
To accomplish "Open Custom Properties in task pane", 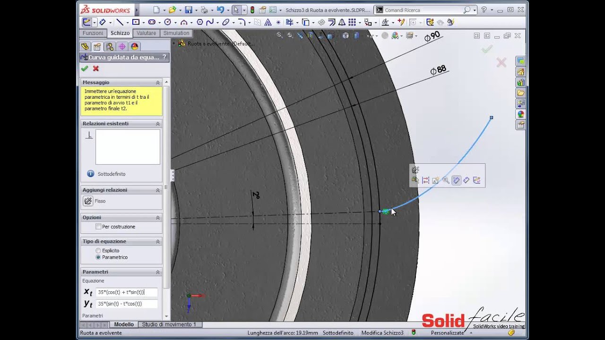I will coord(520,125).
